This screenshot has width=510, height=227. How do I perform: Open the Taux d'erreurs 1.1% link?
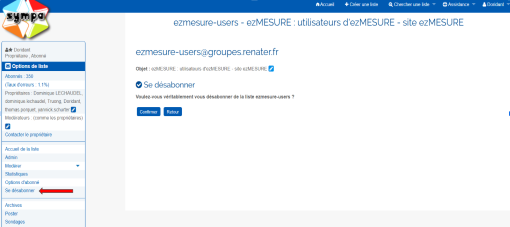(x=27, y=85)
